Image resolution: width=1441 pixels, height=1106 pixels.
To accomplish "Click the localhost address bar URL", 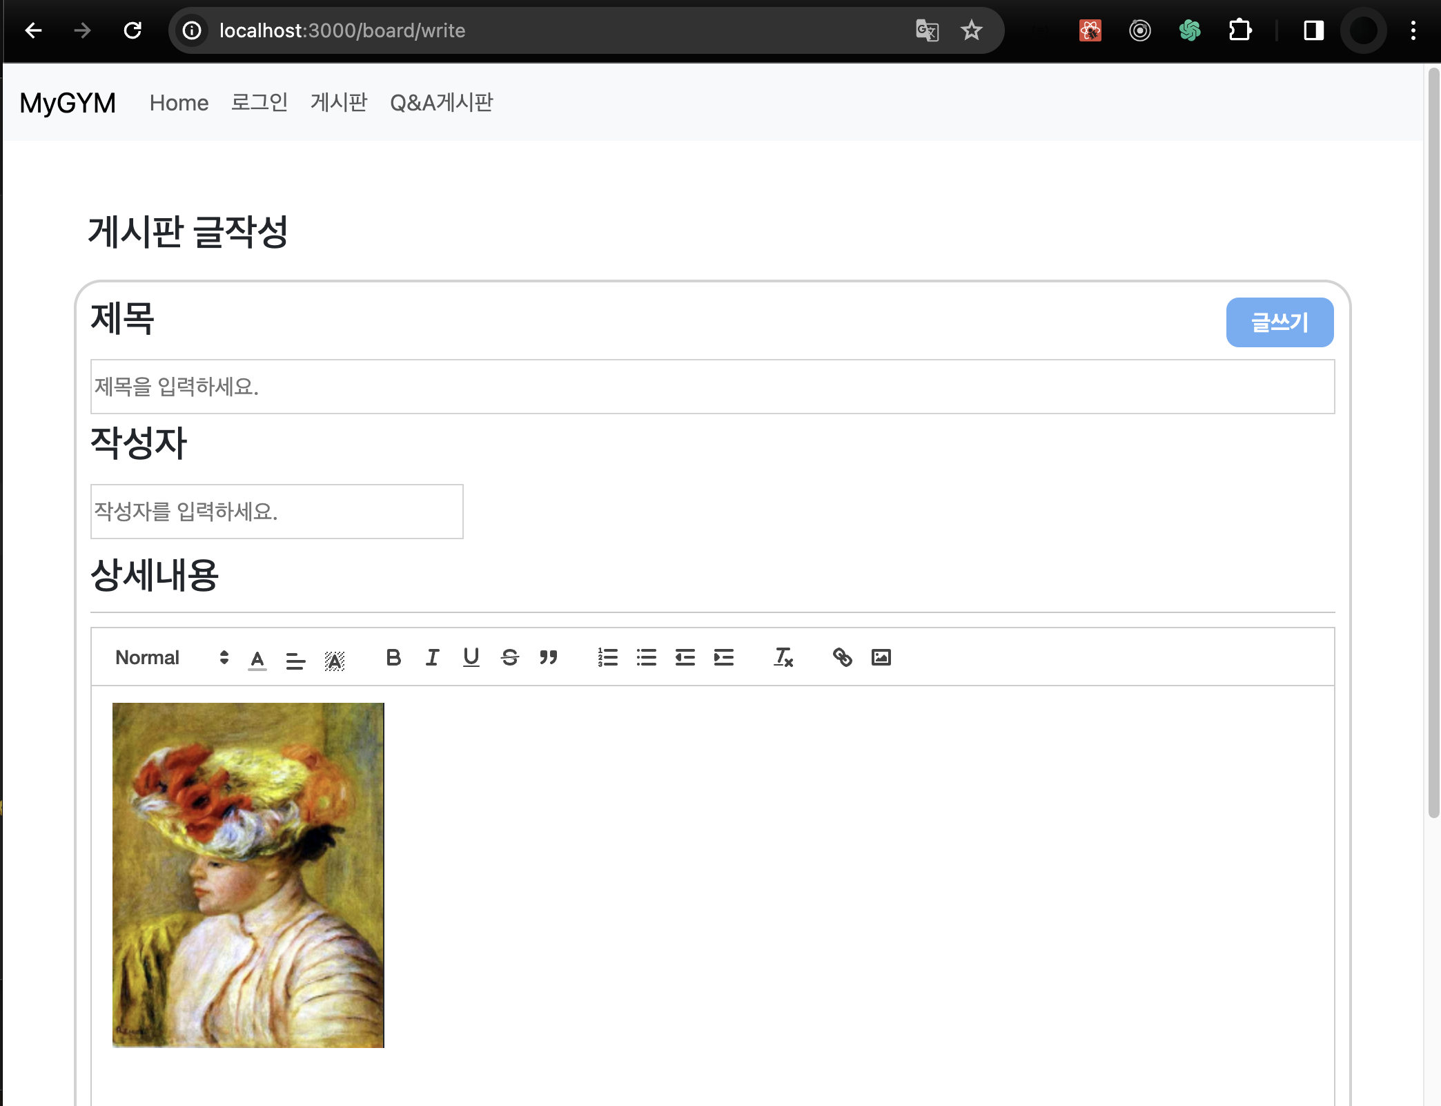I will click(342, 30).
